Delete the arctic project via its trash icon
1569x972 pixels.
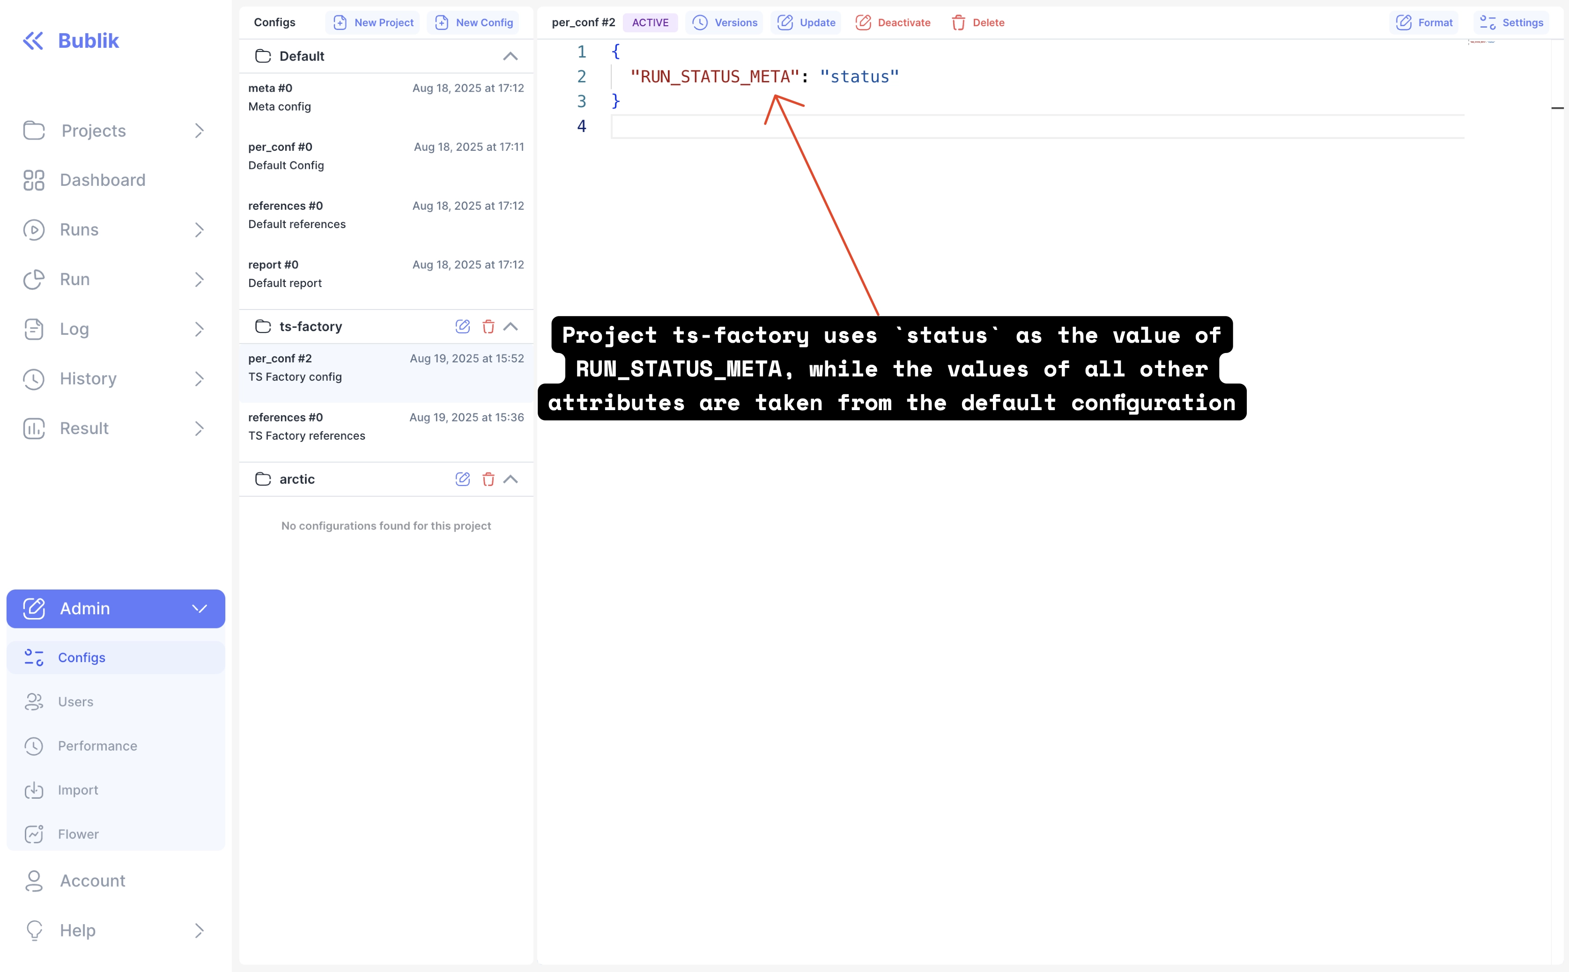(488, 479)
